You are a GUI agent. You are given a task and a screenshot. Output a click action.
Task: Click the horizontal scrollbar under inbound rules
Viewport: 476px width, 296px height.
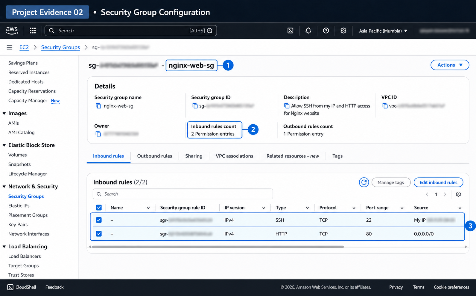(x=218, y=247)
